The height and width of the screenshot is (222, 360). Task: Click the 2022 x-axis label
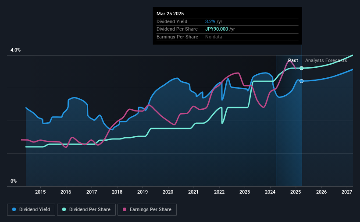click(x=219, y=192)
